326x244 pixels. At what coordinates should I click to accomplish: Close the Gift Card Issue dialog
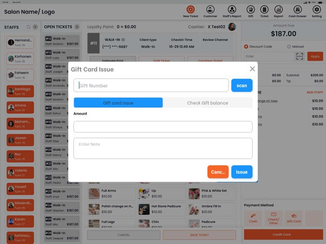click(252, 69)
